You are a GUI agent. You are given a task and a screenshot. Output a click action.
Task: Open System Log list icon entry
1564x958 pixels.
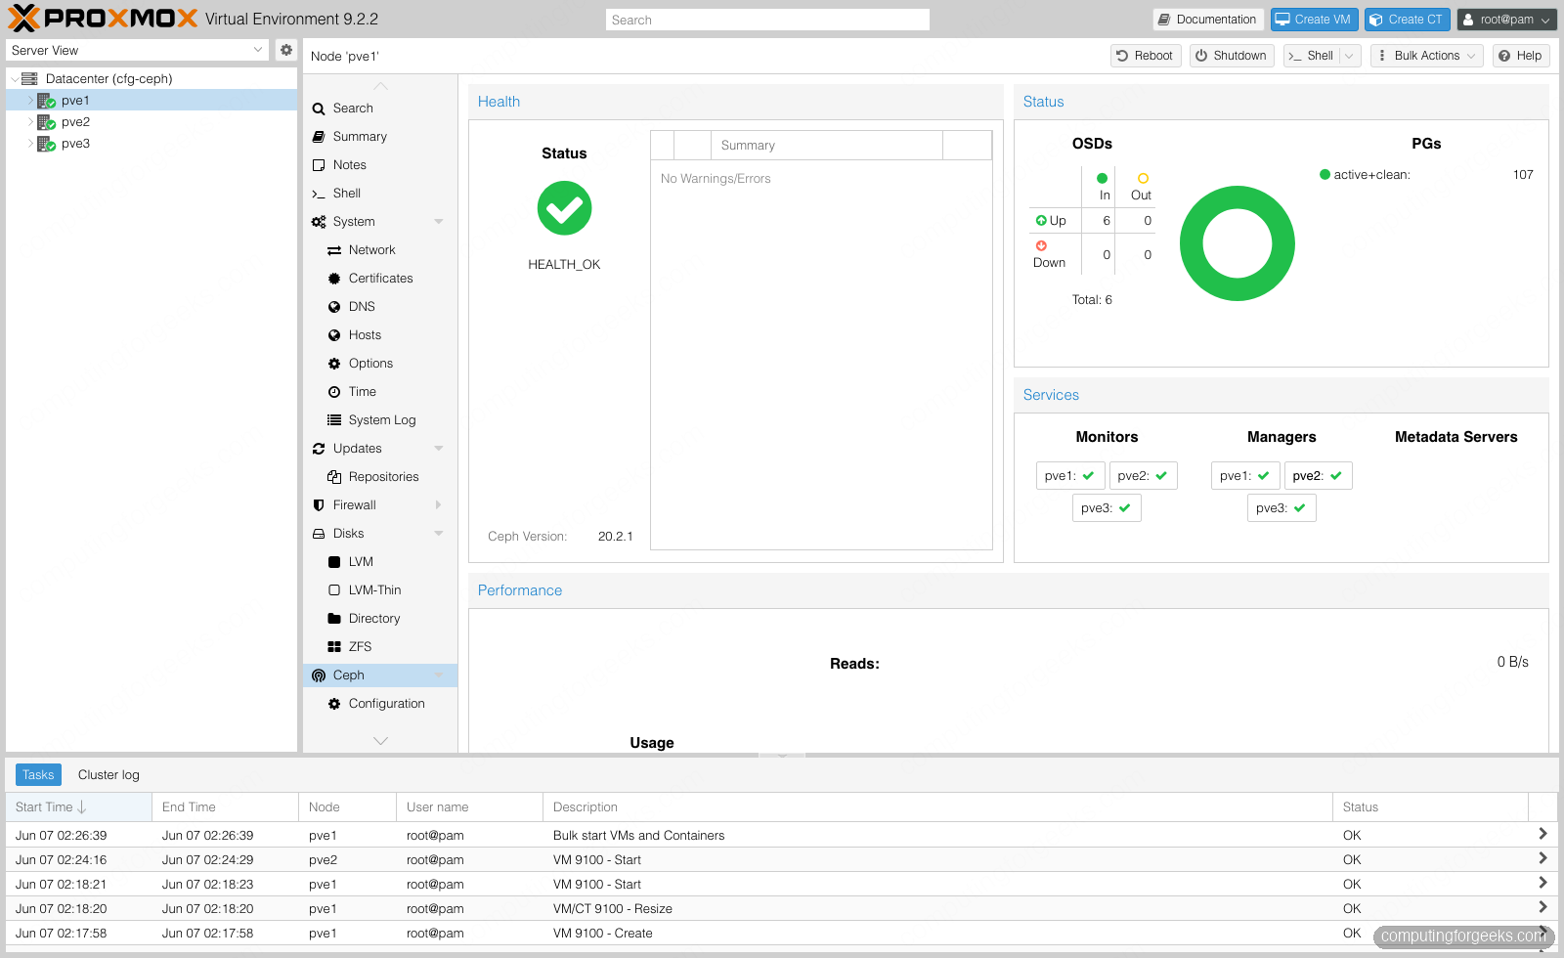pos(334,420)
